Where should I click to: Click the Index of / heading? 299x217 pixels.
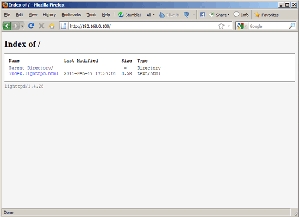point(22,44)
